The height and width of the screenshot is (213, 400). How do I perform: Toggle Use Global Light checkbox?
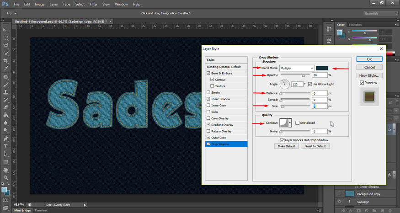[310, 84]
